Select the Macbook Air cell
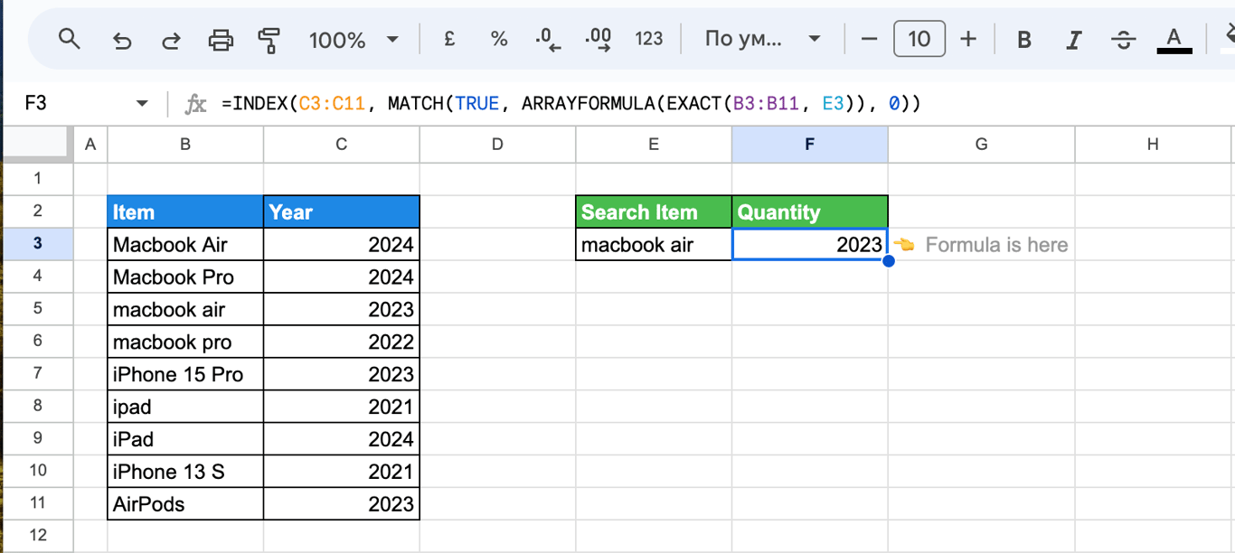The height and width of the screenshot is (553, 1235). pyautogui.click(x=185, y=245)
